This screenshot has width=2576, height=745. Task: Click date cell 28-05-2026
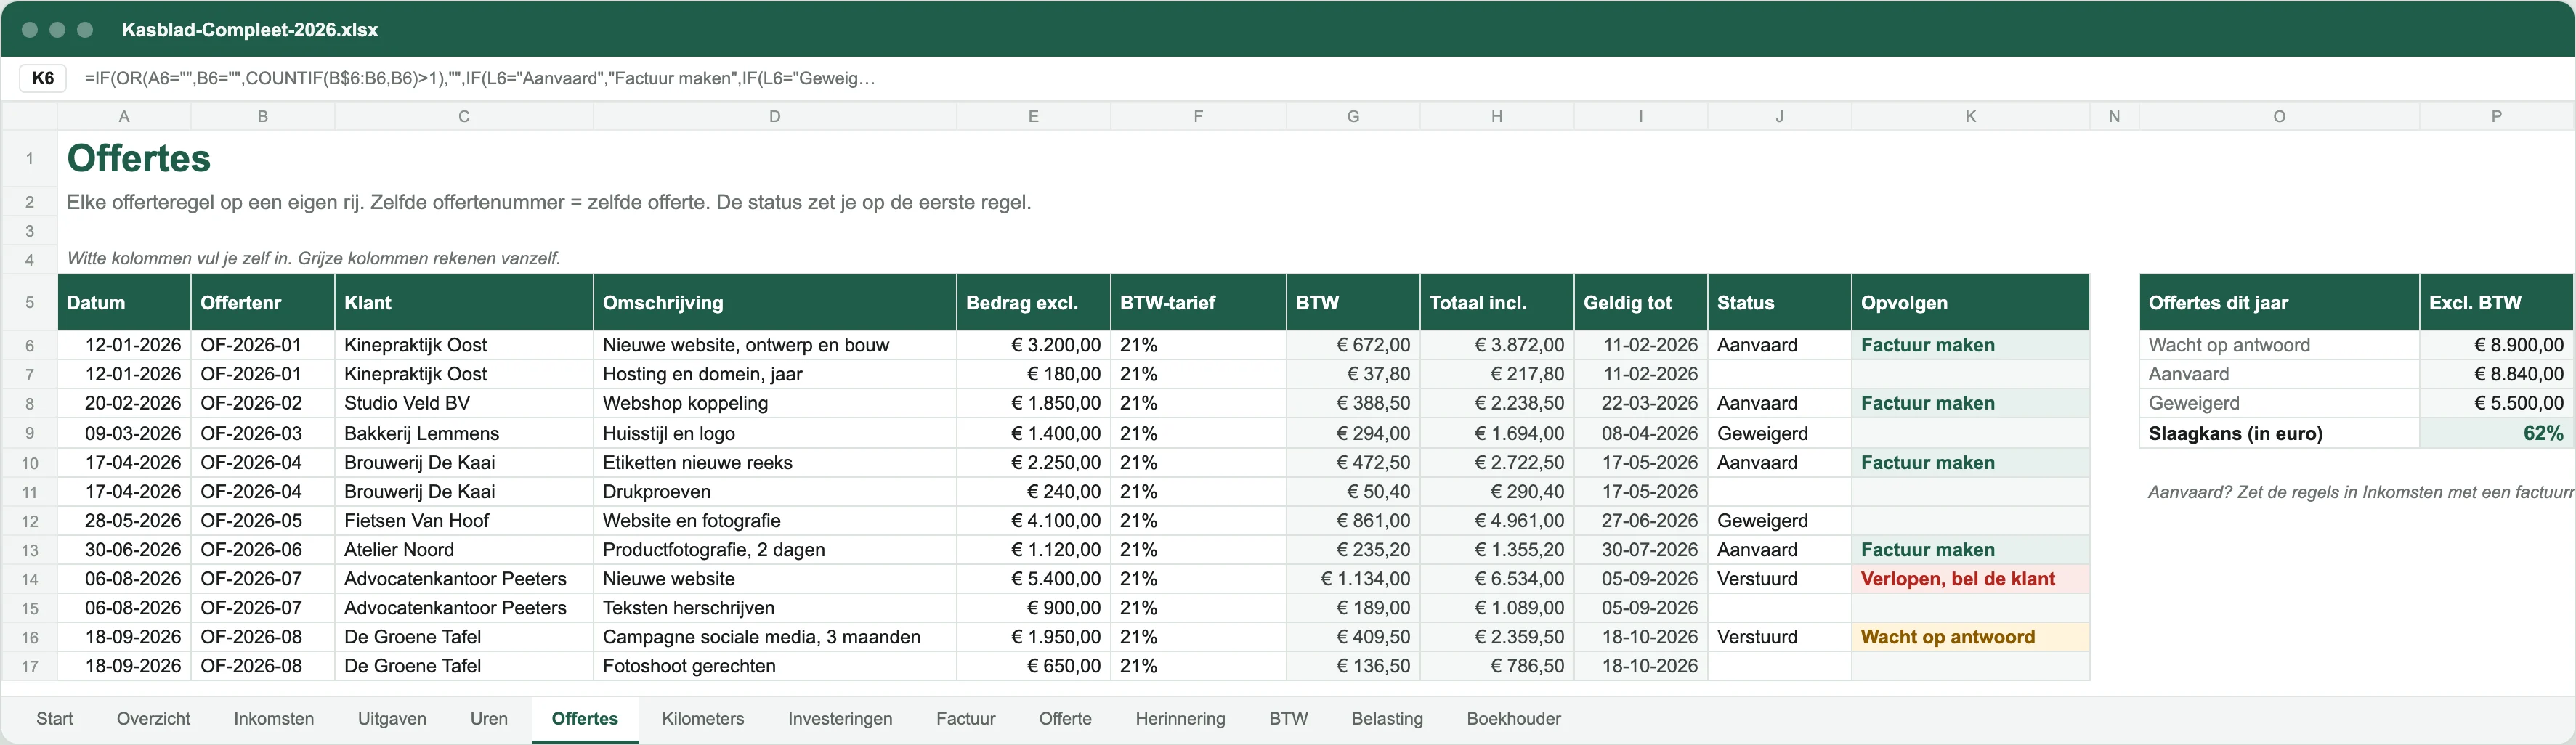point(124,521)
